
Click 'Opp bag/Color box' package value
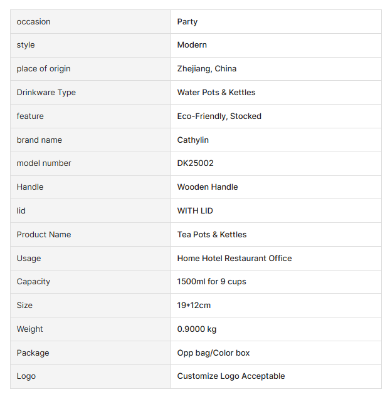point(213,353)
